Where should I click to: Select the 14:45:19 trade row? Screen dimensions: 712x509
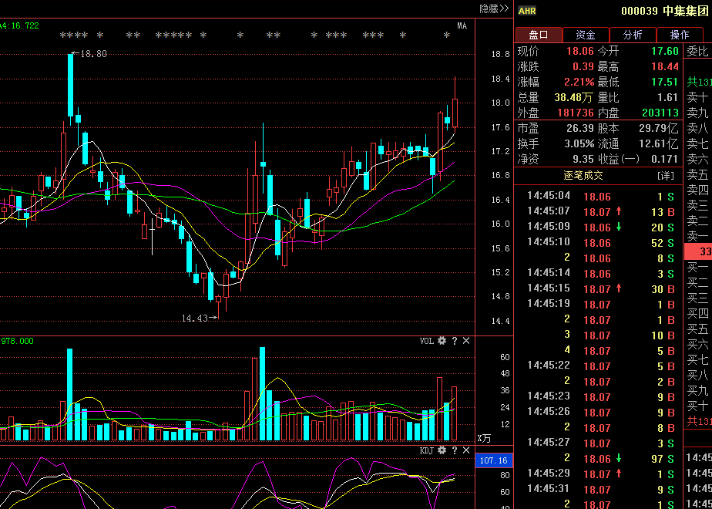tap(599, 305)
